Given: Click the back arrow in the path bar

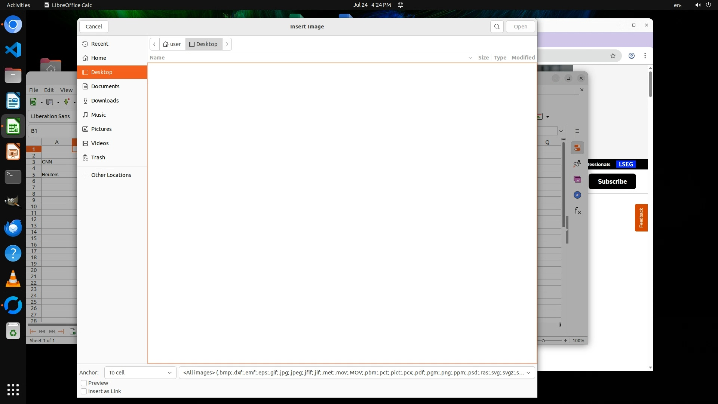Looking at the screenshot, I should click(154, 44).
